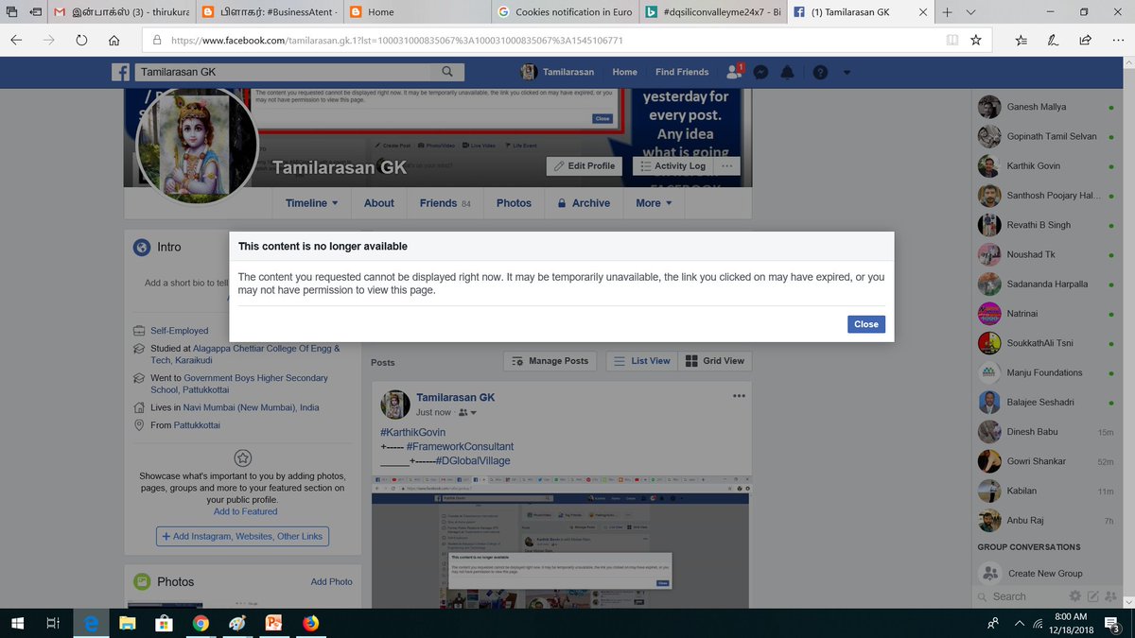
Task: Switch posts to List View
Action: click(x=641, y=361)
